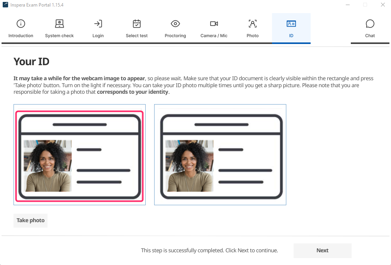
Task: Click the Introduction info circle icon
Action: click(x=21, y=24)
